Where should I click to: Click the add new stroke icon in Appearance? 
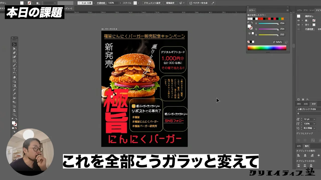tap(298, 99)
